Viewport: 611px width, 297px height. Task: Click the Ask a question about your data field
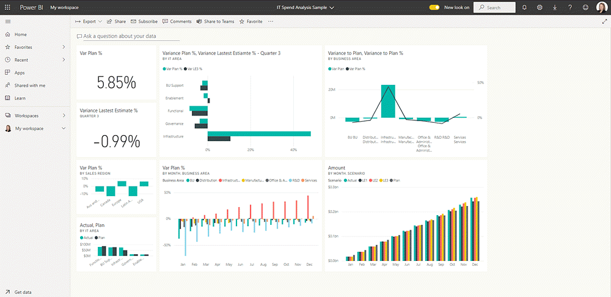(x=119, y=37)
